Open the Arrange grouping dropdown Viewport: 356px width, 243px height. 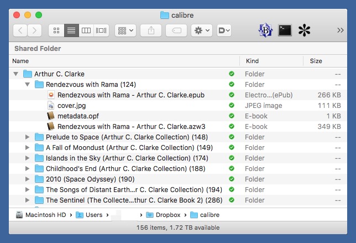(125, 31)
